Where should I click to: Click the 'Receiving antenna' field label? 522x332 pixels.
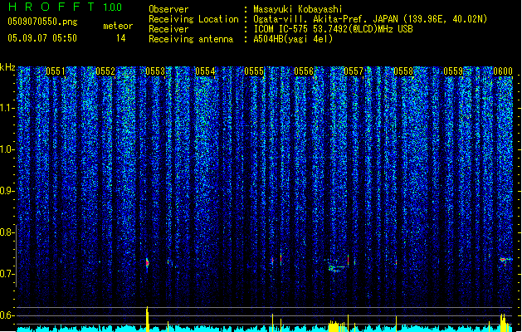click(191, 39)
